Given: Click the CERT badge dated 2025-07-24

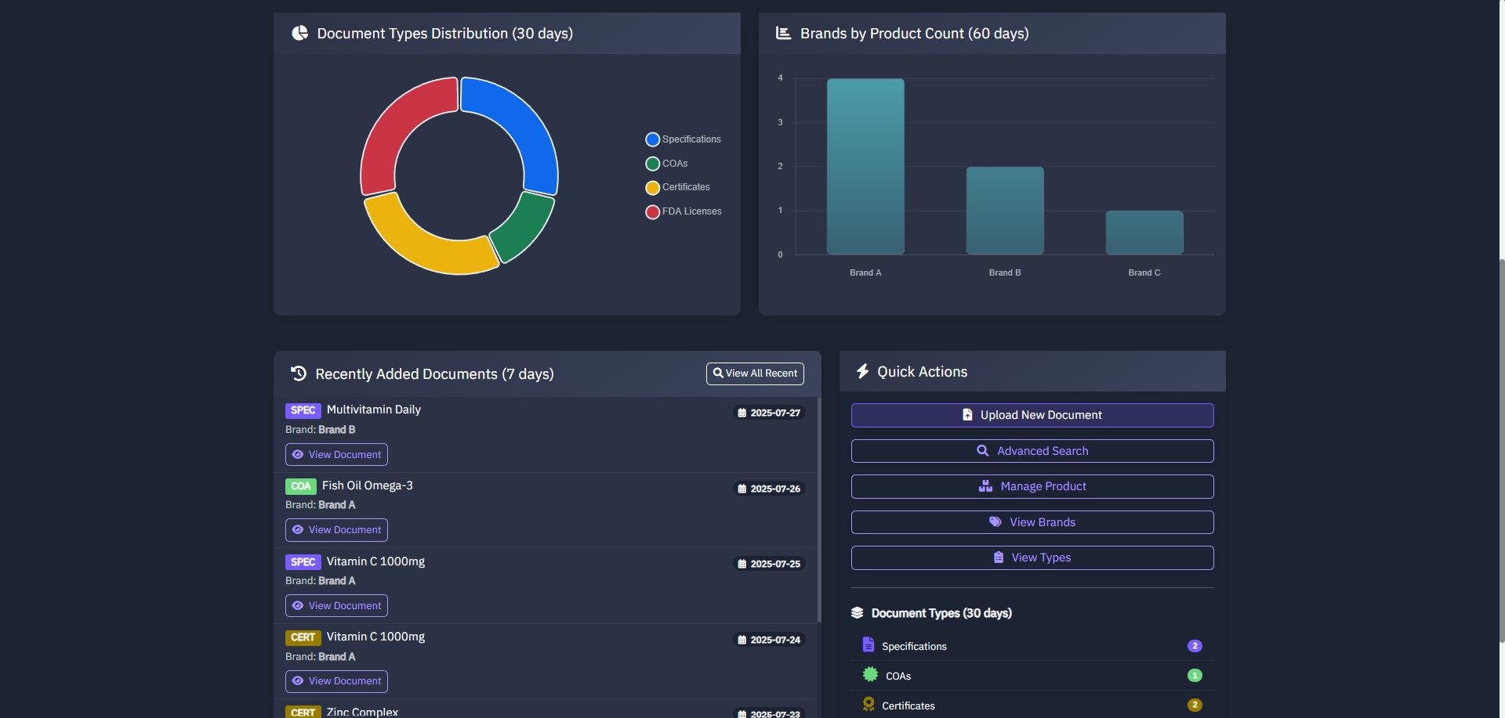Looking at the screenshot, I should [303, 637].
